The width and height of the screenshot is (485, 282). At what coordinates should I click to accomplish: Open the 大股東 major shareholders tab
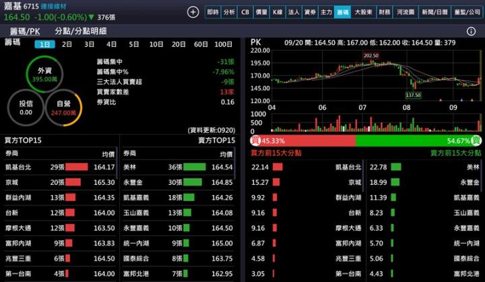(x=363, y=12)
